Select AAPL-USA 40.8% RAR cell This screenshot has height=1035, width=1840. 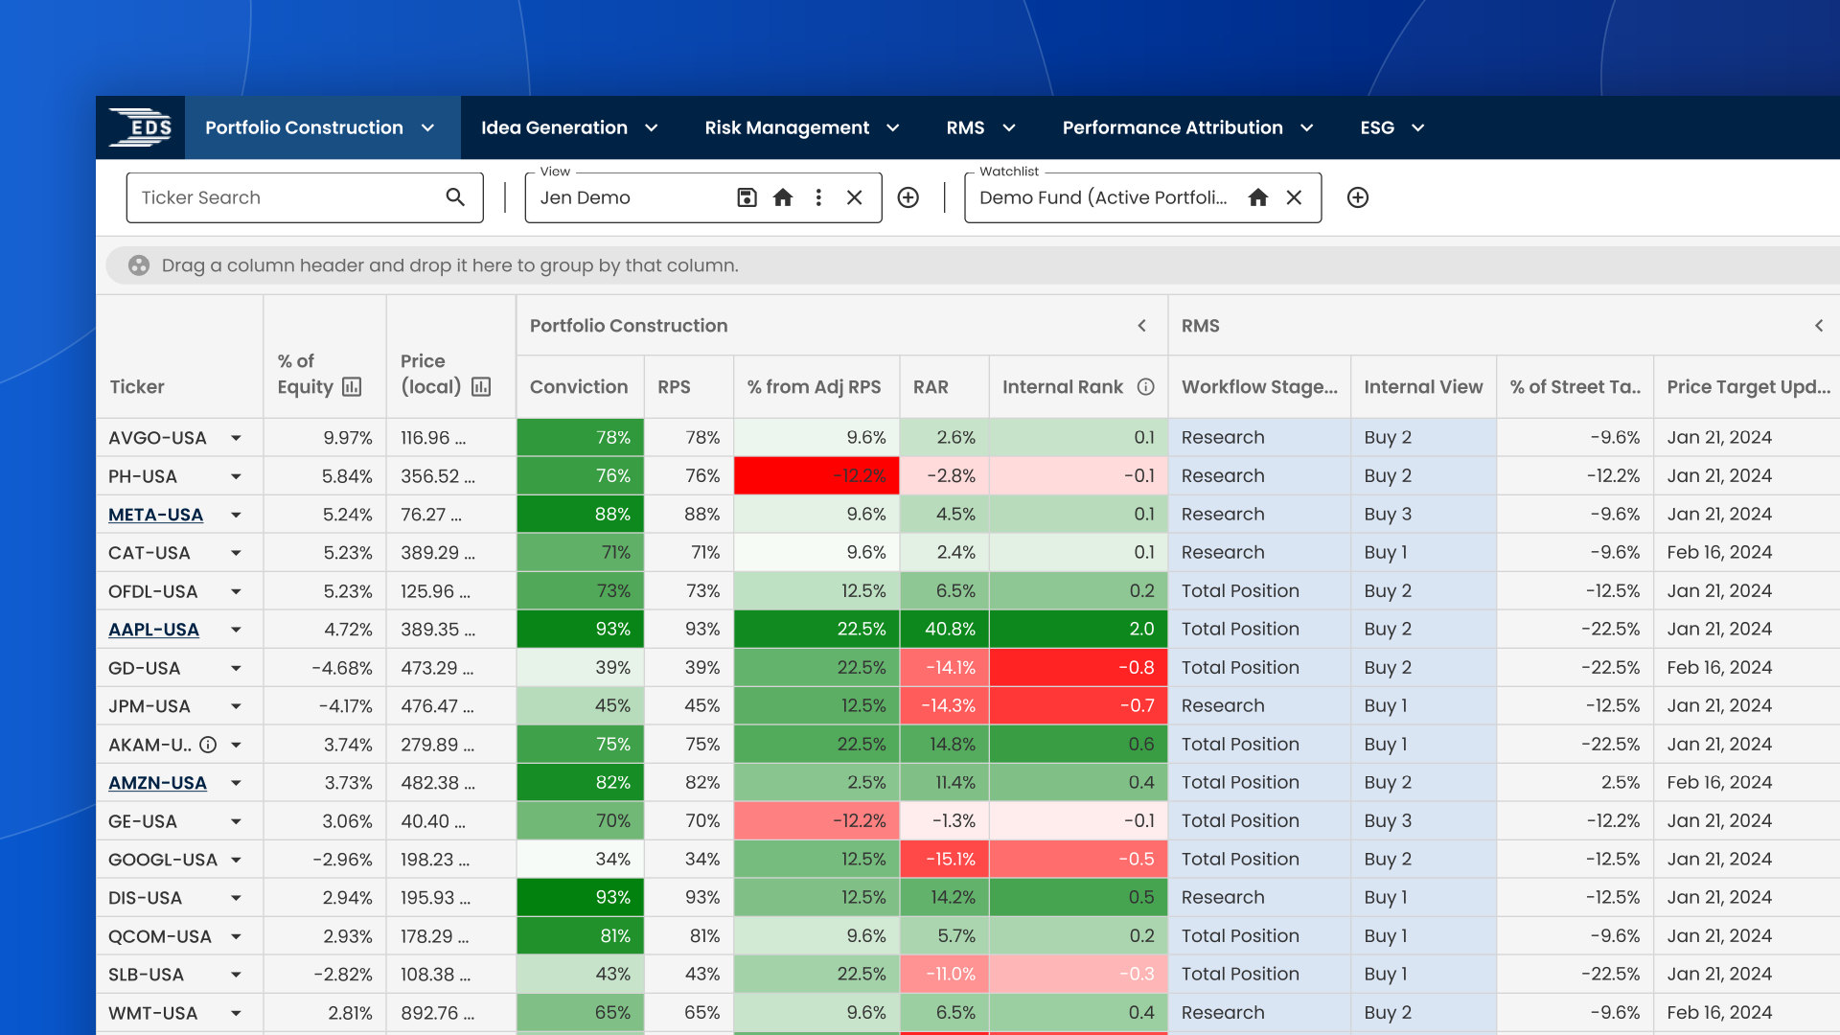coord(944,630)
